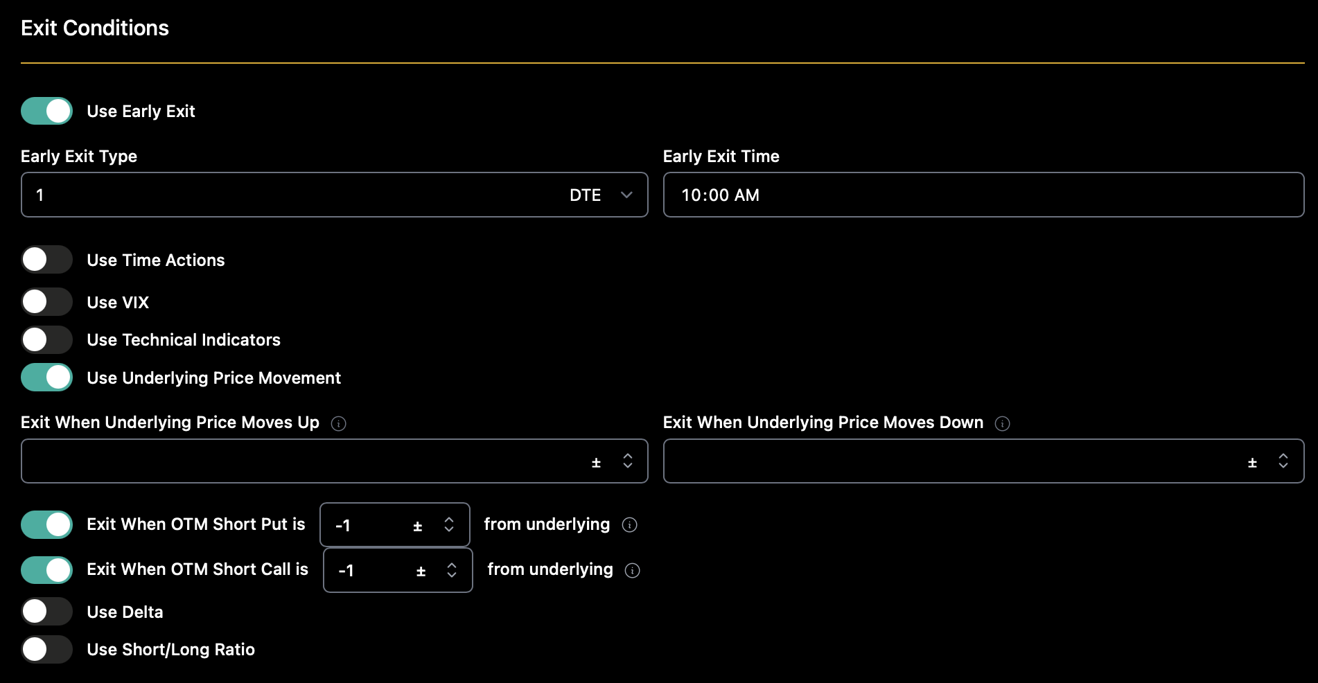Click info icon after OTM Short Put row
Viewport: 1318px width, 683px height.
(629, 525)
